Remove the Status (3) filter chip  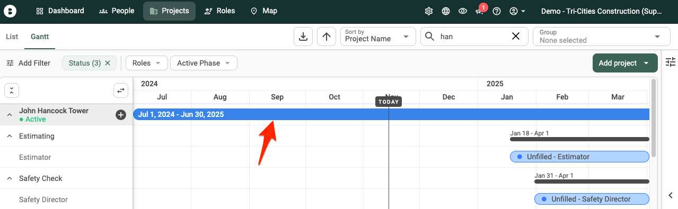108,63
